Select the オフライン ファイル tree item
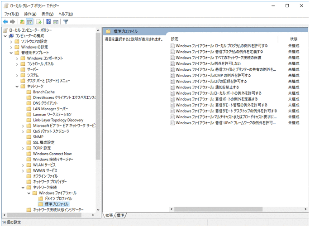 pyautogui.click(x=45, y=176)
